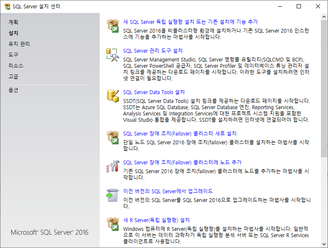
Task: Click the scrollbar down arrow
Action: tap(324, 244)
